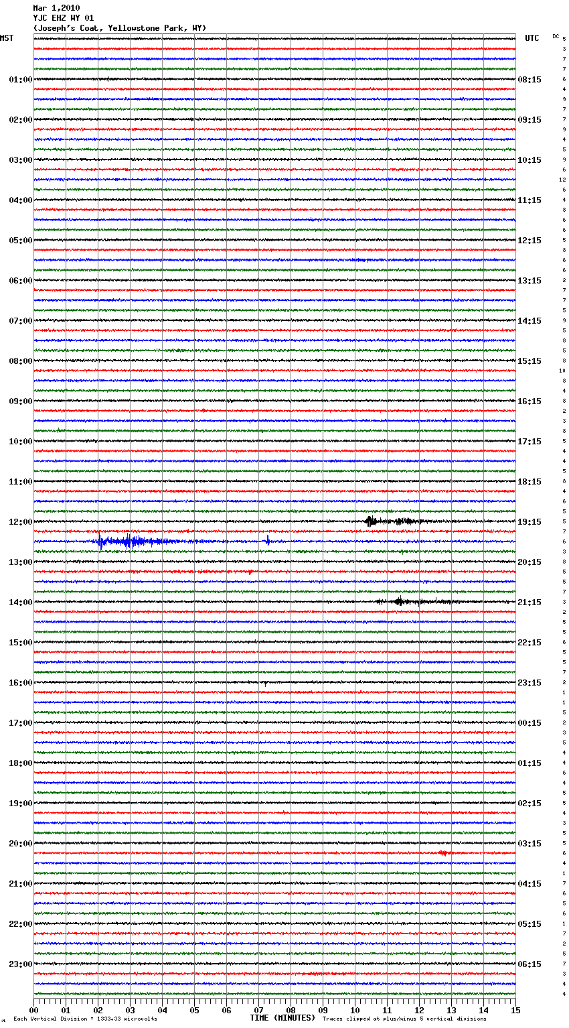Click minute "05" on the bottom time axis
This screenshot has height=1028, width=569.
click(194, 1010)
